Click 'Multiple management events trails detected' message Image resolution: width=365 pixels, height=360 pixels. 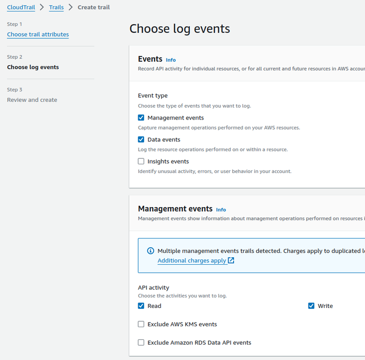261,251
